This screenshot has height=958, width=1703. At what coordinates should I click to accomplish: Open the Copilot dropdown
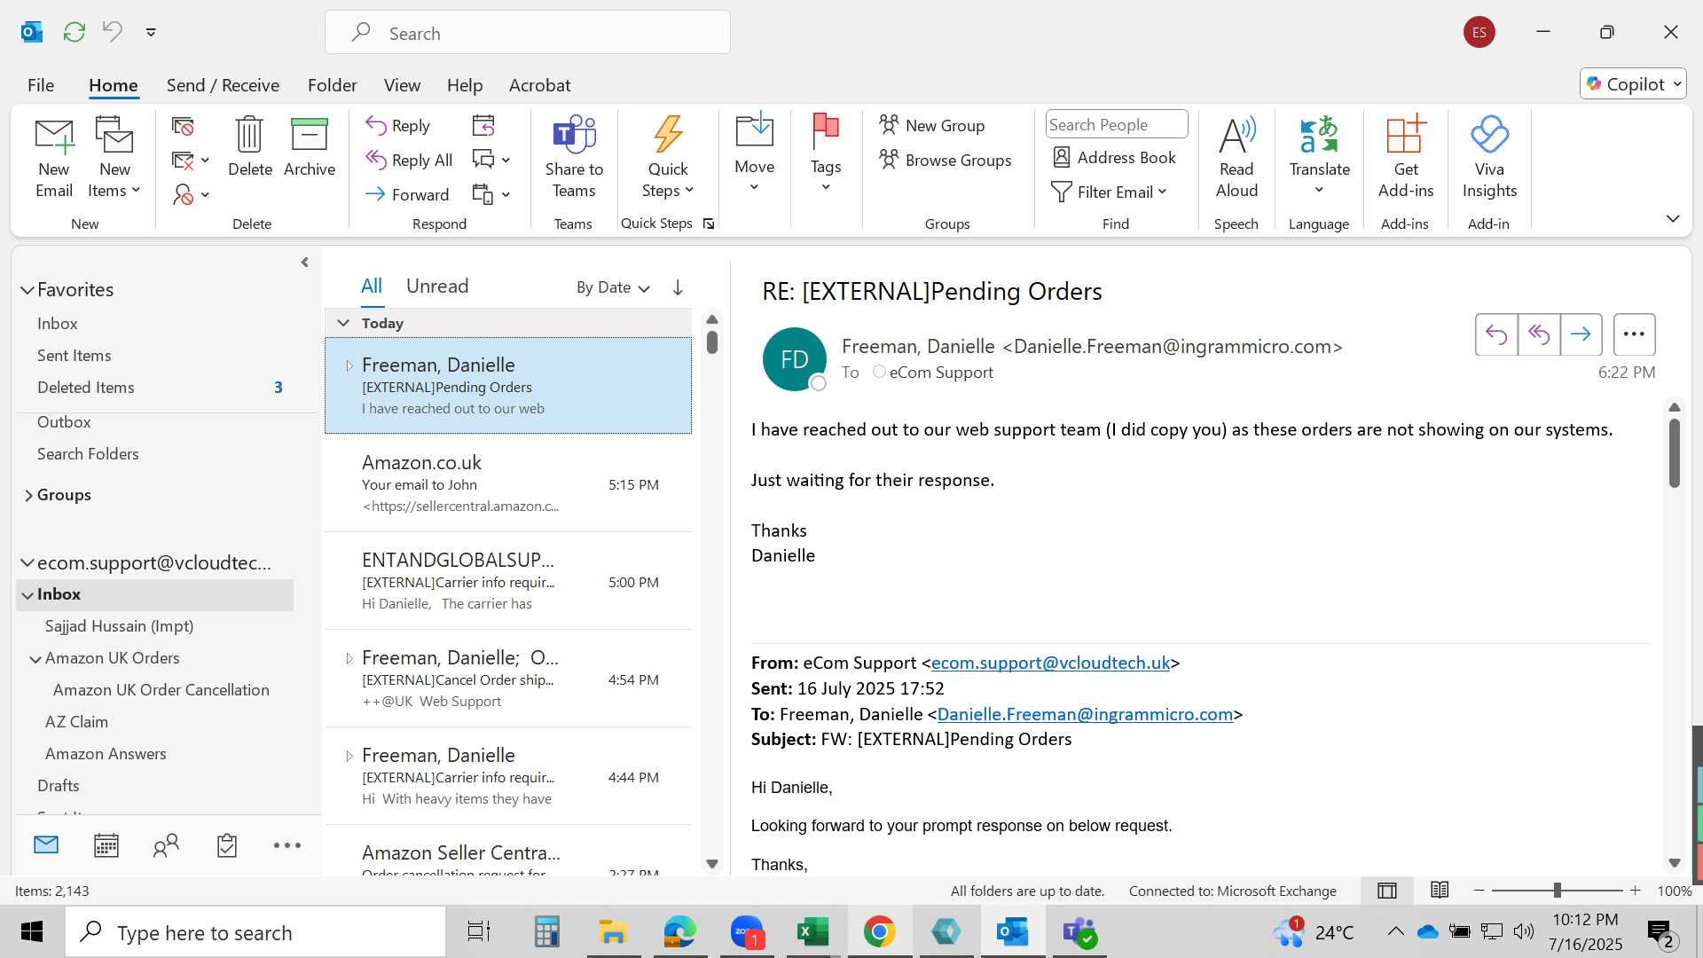[1633, 84]
